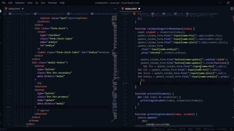Change UTF-8 file encoding
Screen dimensions: 234x131
182,129
